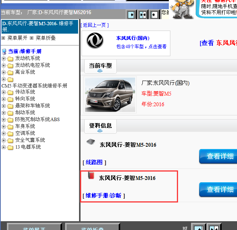Expand the 离合系统 tree node
Screen dimensions: 237x230
coord(3,73)
